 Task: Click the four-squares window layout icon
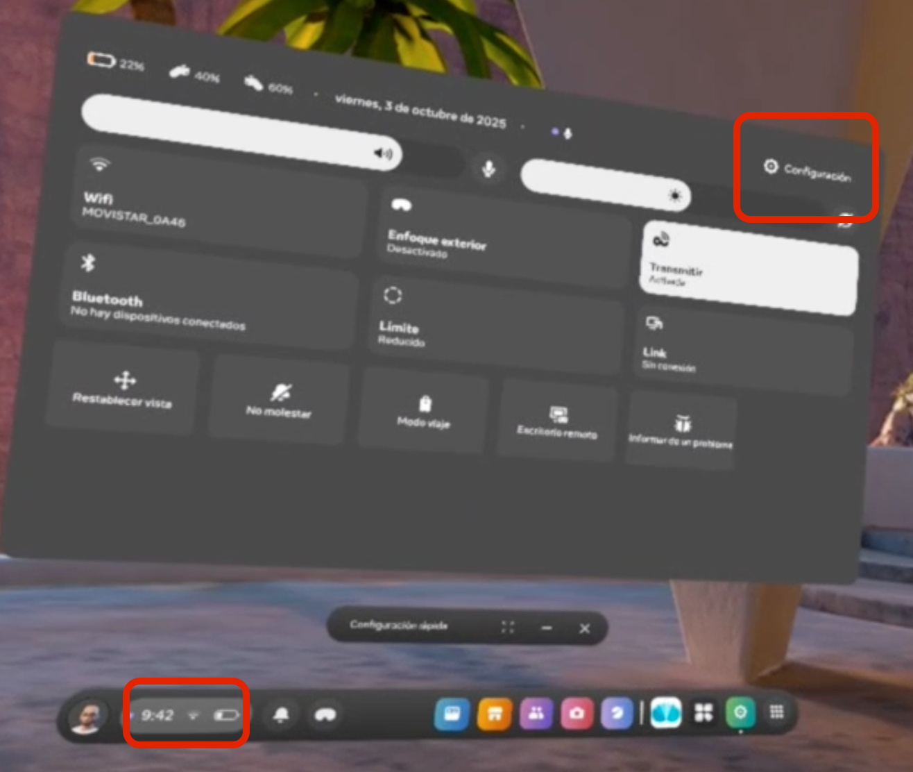tap(703, 713)
